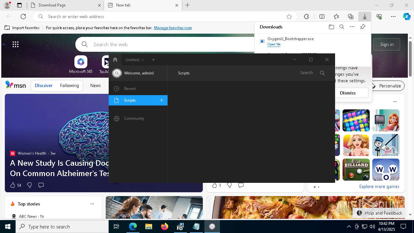The height and width of the screenshot is (233, 414).
Task: Open file link for OxygenU_Bootstrapper.exe
Action: pos(274,44)
